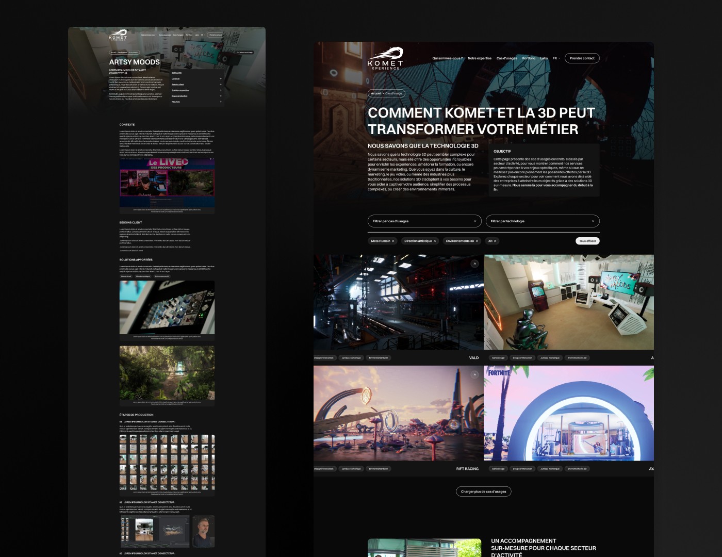Image resolution: width=722 pixels, height=557 pixels.
Task: Open the Filtrer par technologie dropdown
Action: [x=543, y=221]
